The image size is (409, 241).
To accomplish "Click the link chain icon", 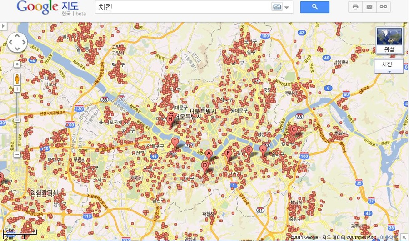I will [383, 7].
